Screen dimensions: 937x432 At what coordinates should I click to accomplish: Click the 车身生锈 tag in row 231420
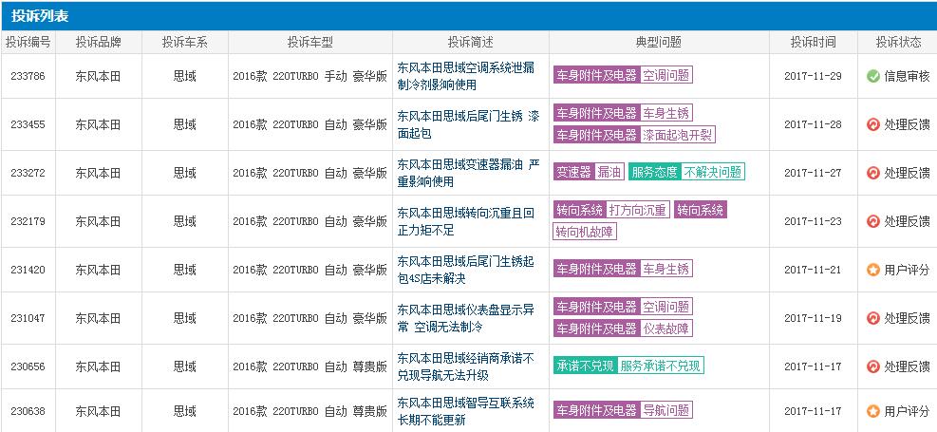666,269
